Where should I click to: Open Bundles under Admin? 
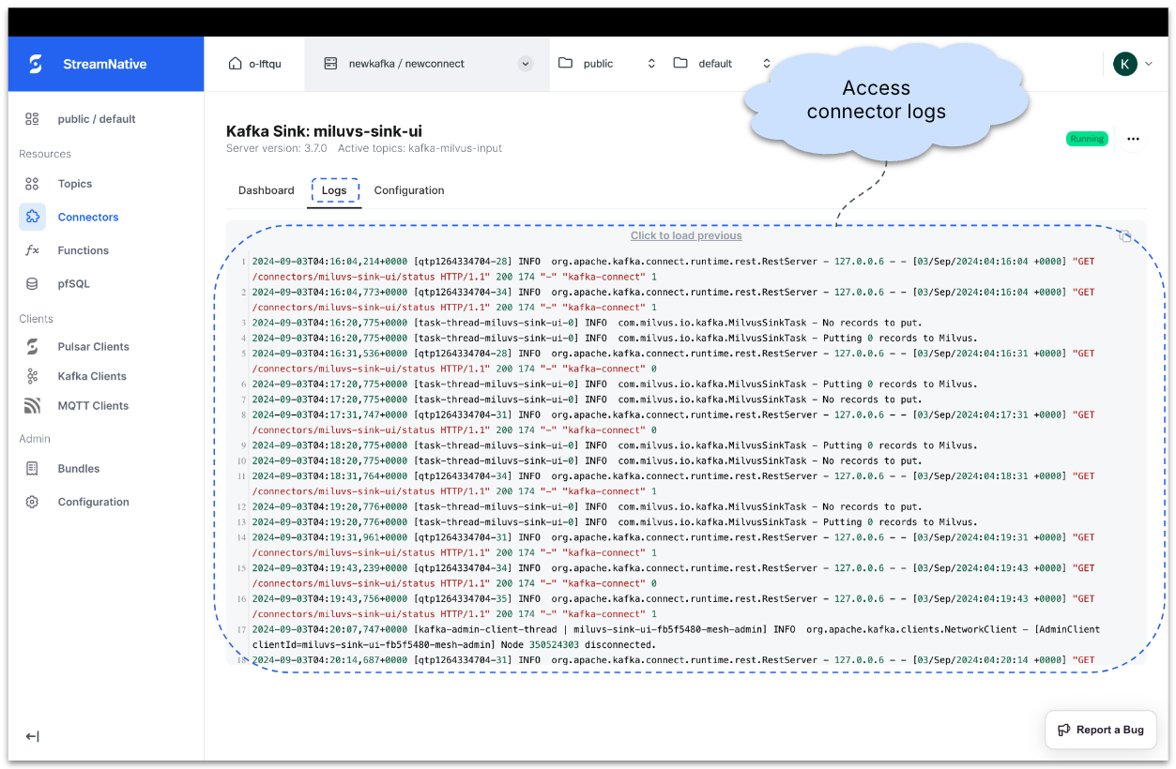(78, 469)
